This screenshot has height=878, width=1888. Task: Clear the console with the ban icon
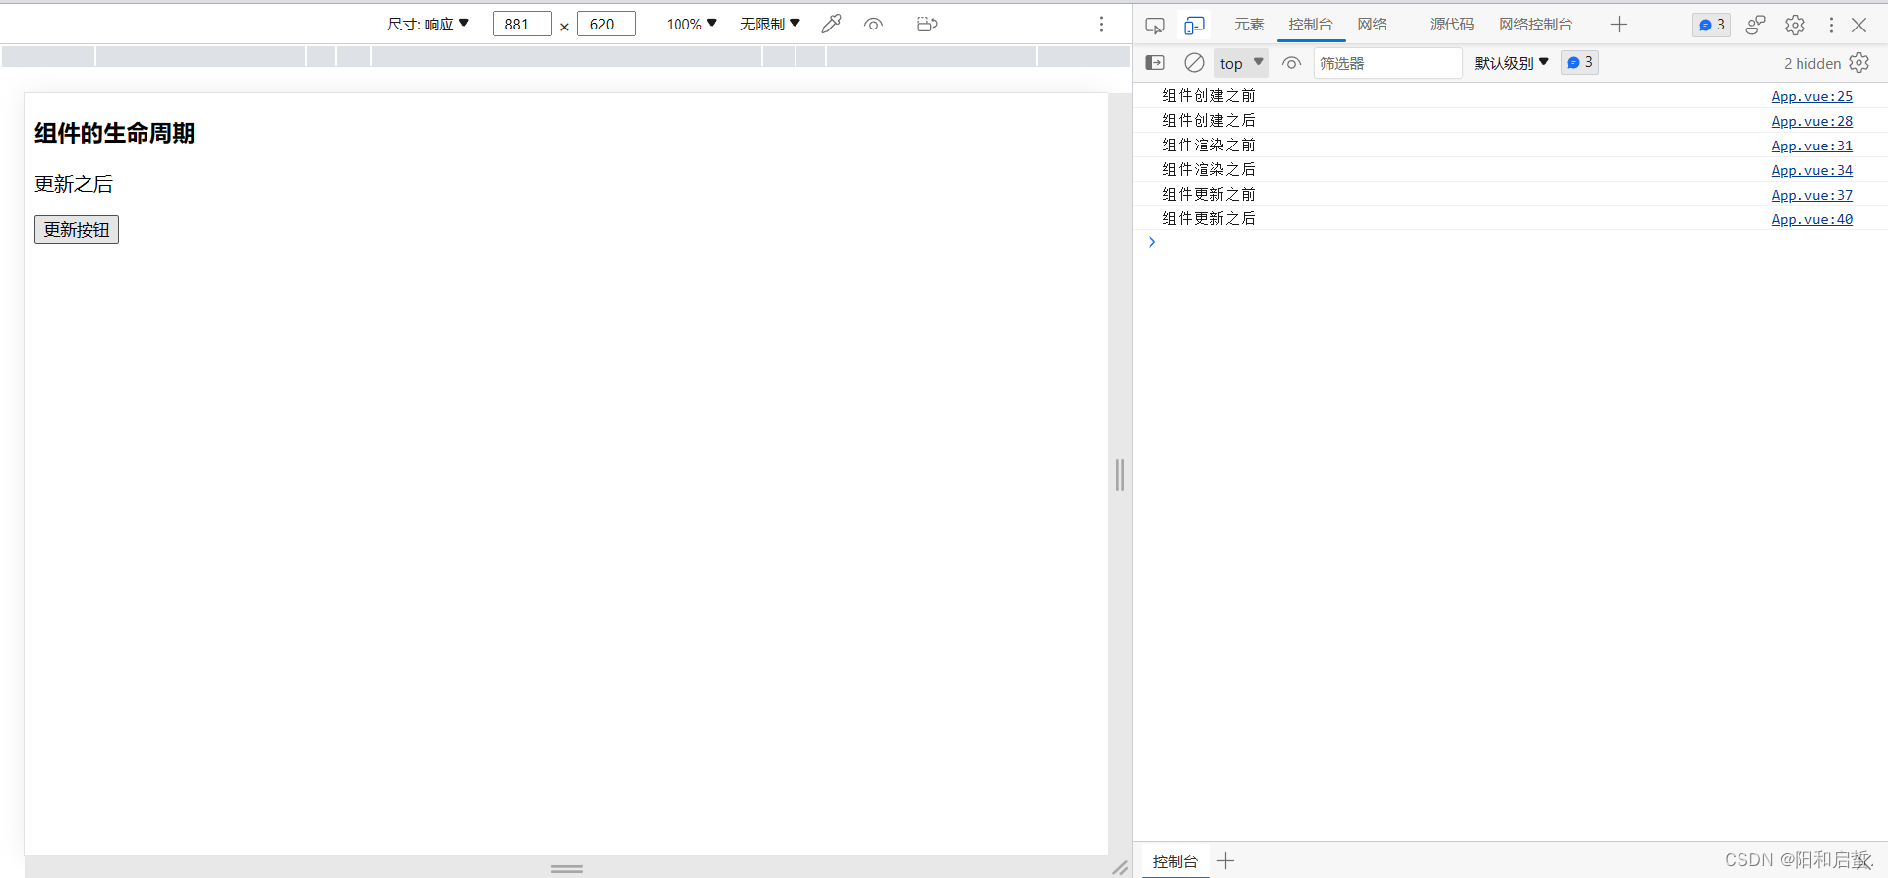(x=1194, y=63)
